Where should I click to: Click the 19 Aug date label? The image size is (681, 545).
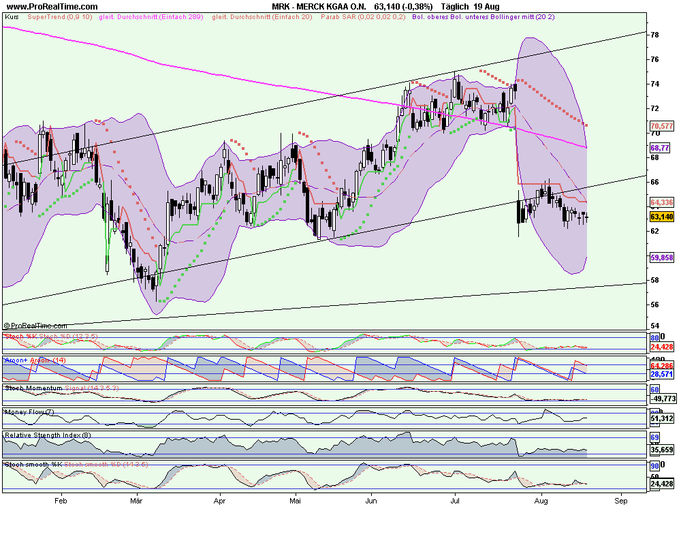click(x=487, y=7)
